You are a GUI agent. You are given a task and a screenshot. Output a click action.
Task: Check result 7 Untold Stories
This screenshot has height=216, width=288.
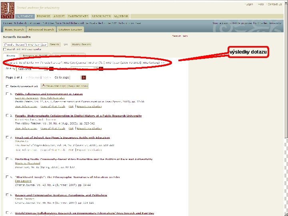coord(7,213)
